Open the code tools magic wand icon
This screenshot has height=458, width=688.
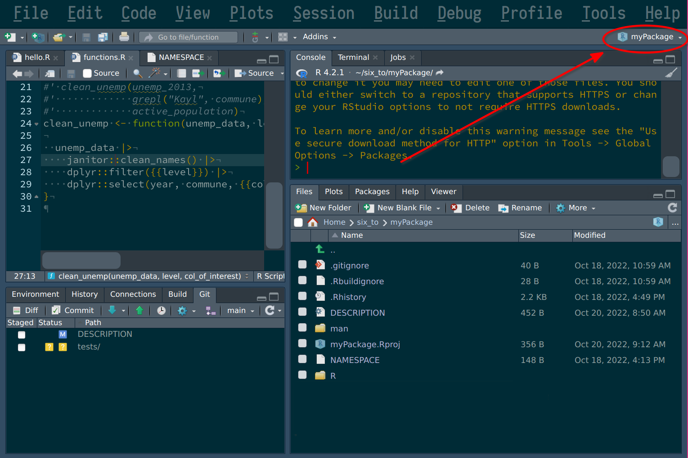[x=154, y=73]
